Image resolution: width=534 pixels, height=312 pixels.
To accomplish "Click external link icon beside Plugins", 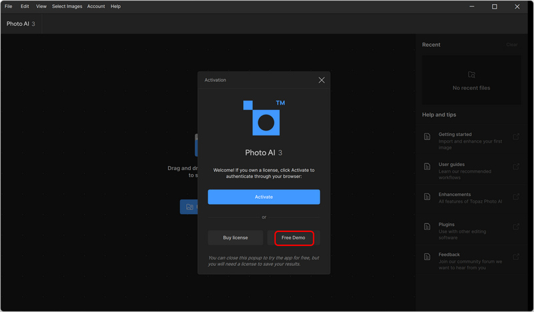I will pyautogui.click(x=516, y=227).
